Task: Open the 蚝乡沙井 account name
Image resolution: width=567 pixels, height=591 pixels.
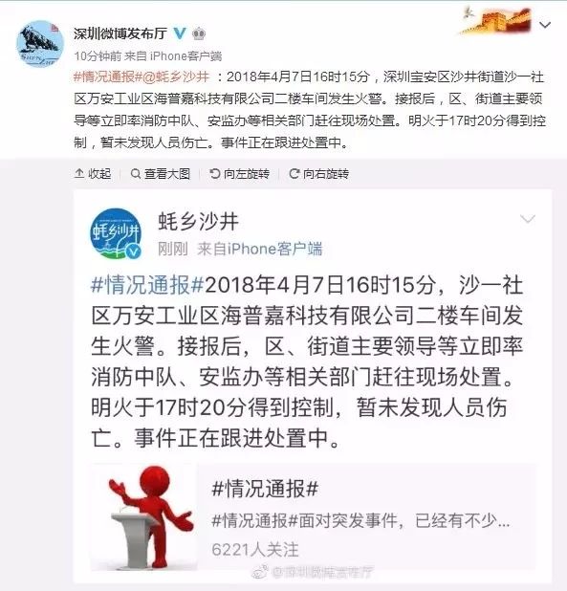Action: [199, 221]
